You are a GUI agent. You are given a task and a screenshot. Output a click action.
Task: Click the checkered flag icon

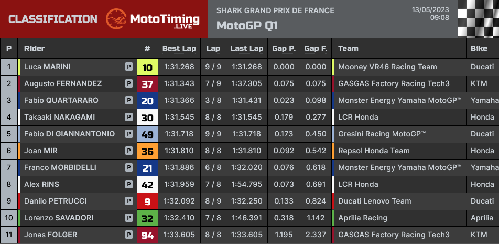click(478, 18)
